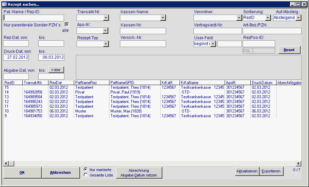Click the DruckDatum column header
The width and height of the screenshot is (309, 187).
tap(263, 83)
